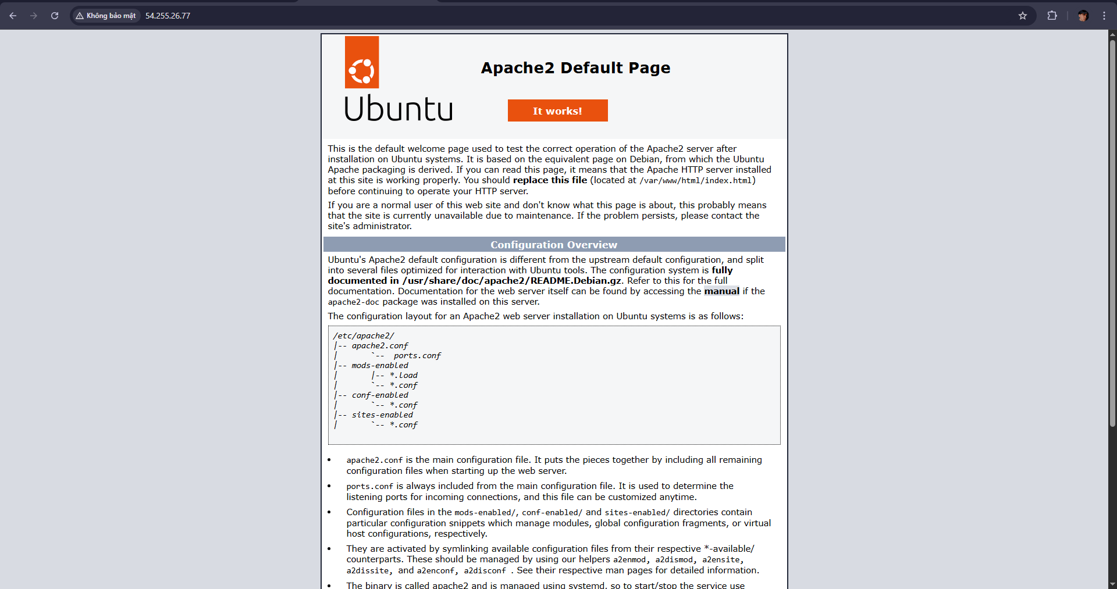Click the vertical scrollbar thumb
This screenshot has width=1117, height=589.
click(x=1112, y=233)
